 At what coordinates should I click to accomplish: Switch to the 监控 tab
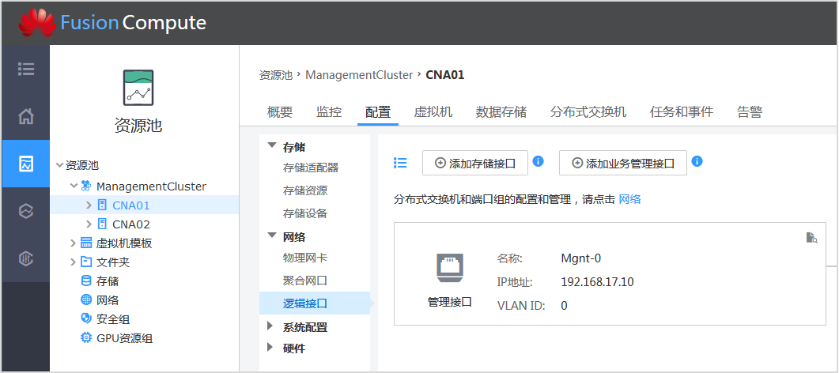[329, 112]
